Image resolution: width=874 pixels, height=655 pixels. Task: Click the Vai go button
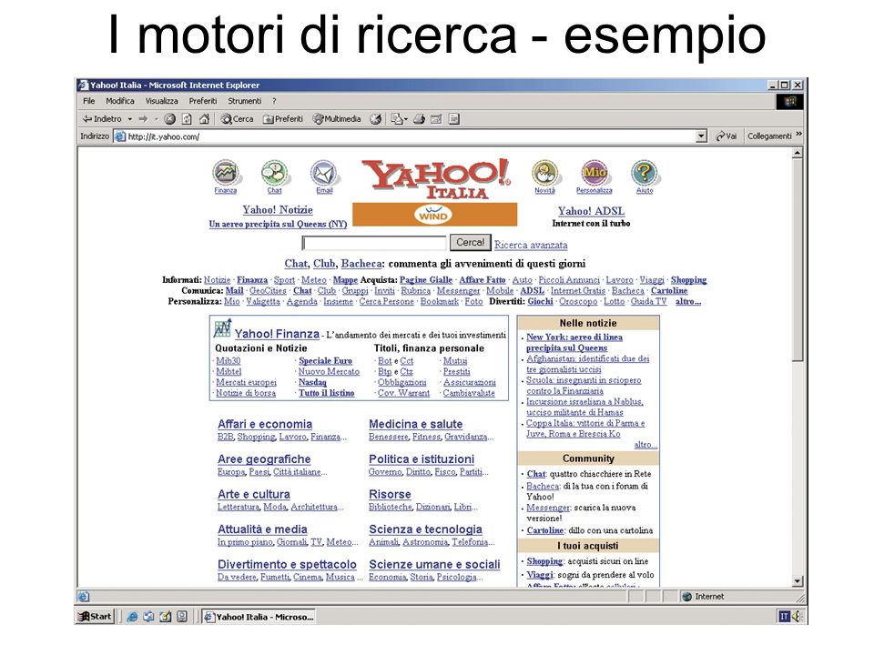(x=727, y=136)
